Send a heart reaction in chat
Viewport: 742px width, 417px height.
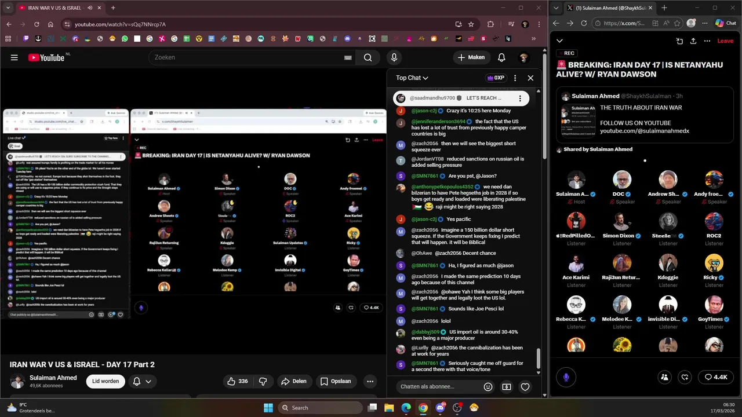point(525,386)
